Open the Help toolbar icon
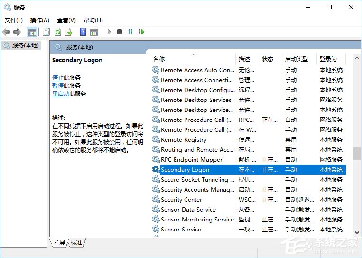The height and width of the screenshot is (258, 362). click(83, 32)
